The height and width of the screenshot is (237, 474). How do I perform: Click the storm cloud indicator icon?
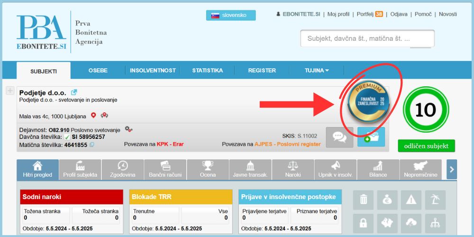pyautogui.click(x=411, y=224)
